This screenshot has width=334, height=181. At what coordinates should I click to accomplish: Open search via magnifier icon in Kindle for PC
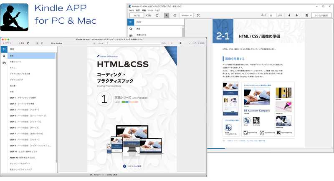[x=131, y=29]
